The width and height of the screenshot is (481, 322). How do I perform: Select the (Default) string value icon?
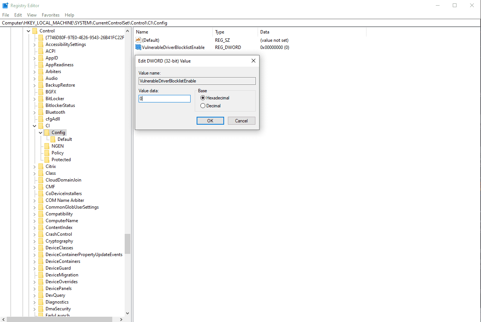click(138, 40)
